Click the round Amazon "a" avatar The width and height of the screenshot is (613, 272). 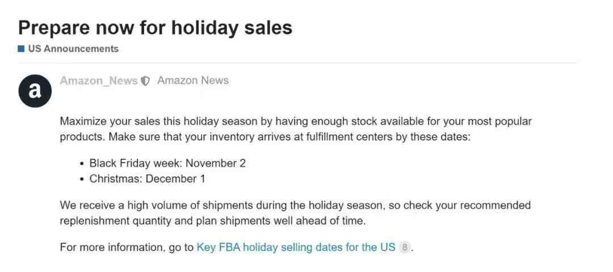click(x=35, y=91)
